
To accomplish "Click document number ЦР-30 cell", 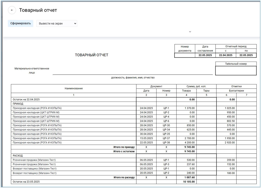I will coord(166,125).
